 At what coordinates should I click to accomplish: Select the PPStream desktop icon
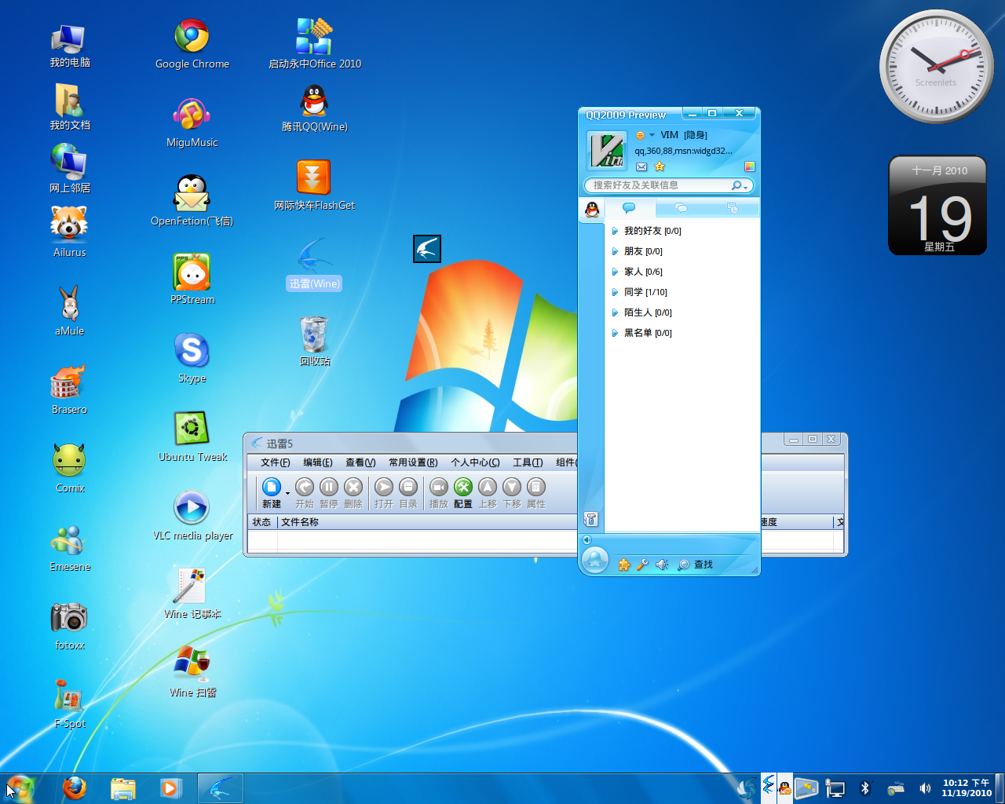[x=192, y=280]
